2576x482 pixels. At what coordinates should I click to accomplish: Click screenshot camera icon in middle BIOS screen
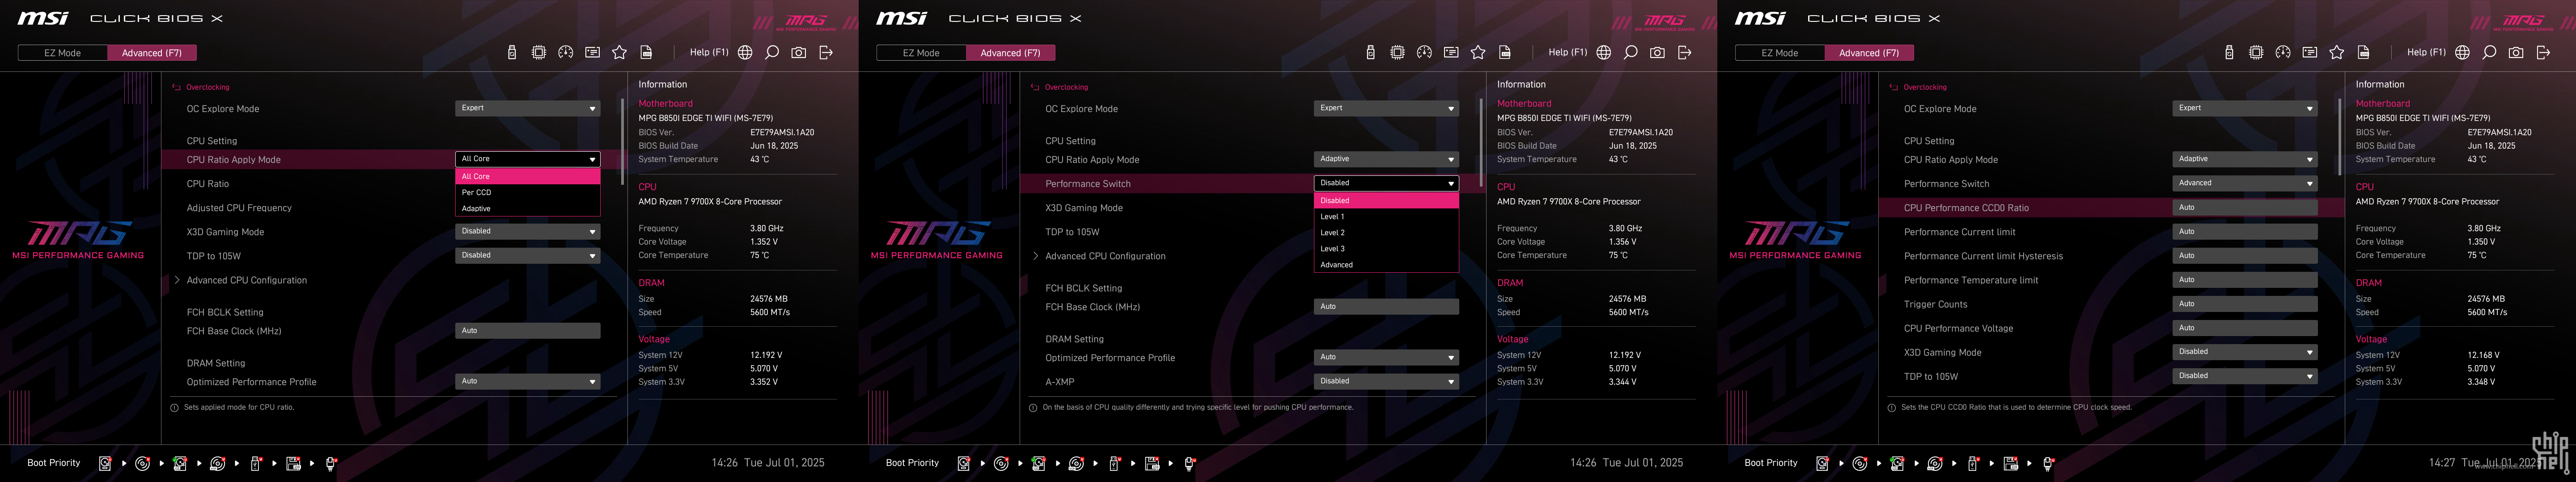click(x=1658, y=53)
